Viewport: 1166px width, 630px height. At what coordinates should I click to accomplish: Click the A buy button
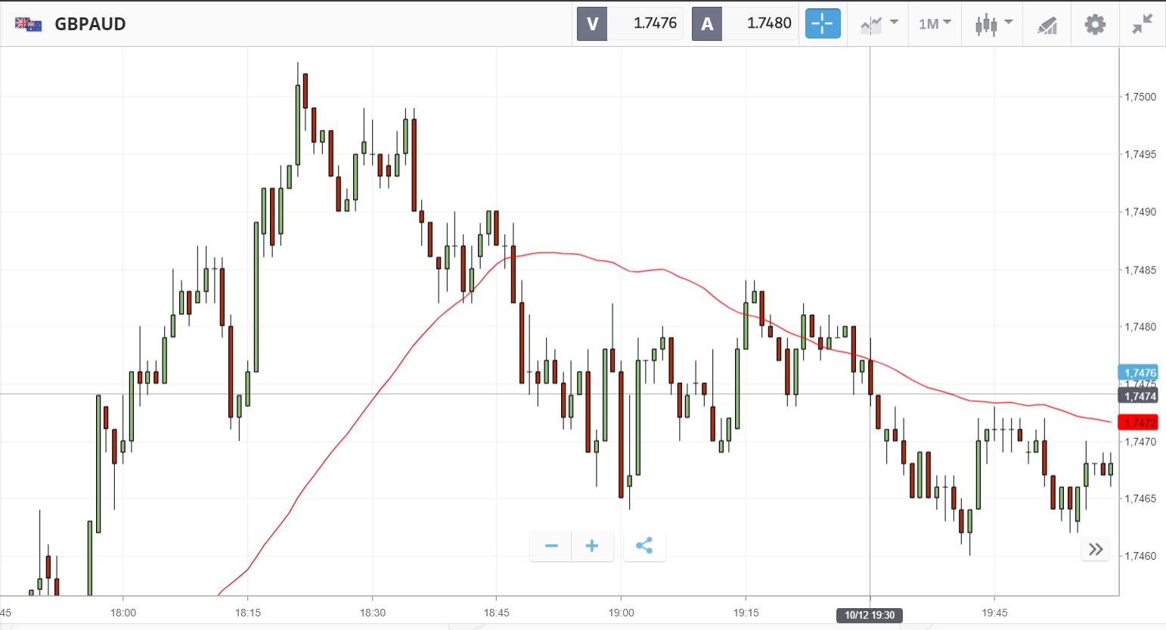click(707, 24)
